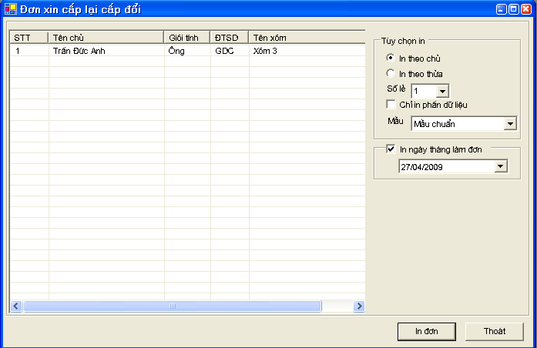Screen dimensions: 537x348
Task: Expand the 'Mẫu' template dropdown
Action: click(510, 123)
